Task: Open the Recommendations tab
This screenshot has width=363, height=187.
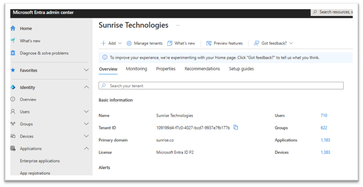Action: pos(202,69)
